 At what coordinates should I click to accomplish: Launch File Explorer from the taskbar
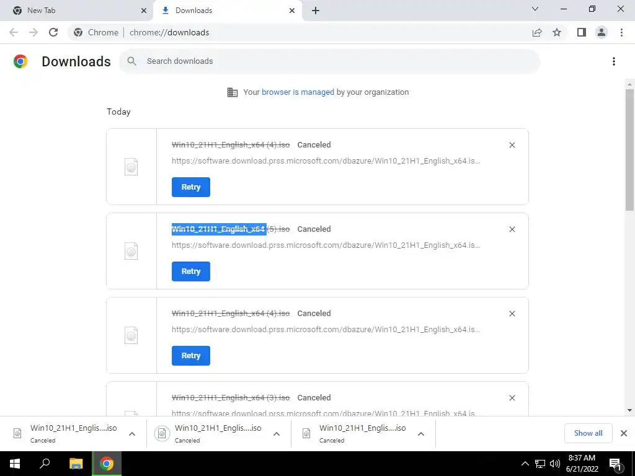pyautogui.click(x=76, y=464)
